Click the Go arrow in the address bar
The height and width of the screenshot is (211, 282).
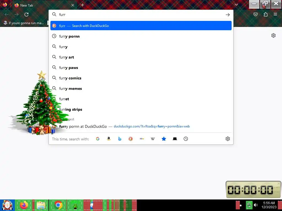point(228,15)
